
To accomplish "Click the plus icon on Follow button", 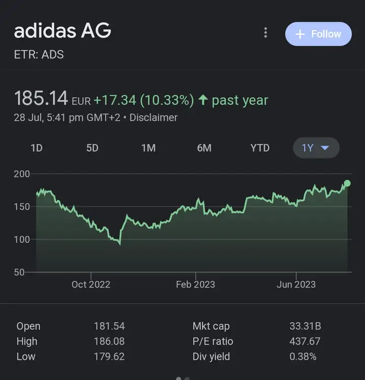I will [x=300, y=34].
